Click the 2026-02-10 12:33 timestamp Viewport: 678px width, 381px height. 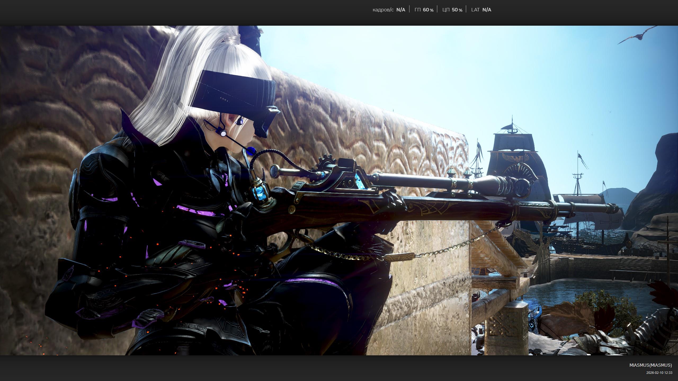659,373
